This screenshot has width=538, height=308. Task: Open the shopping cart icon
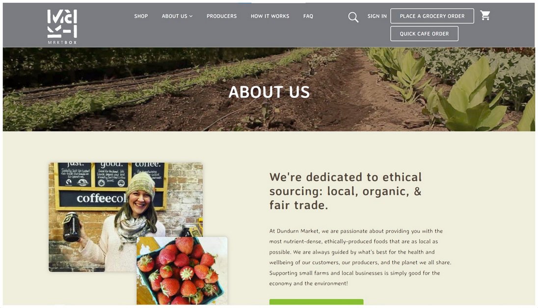(x=485, y=15)
